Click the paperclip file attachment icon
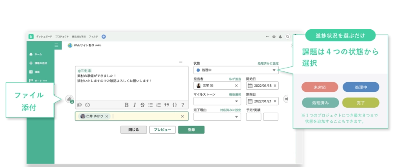This screenshot has height=167, width=393. point(69,99)
